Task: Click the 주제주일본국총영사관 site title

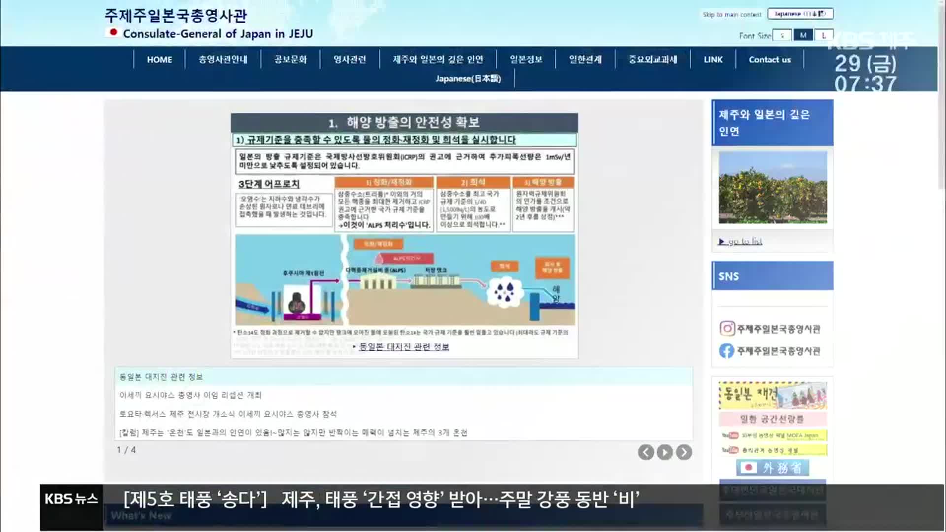Action: [175, 15]
